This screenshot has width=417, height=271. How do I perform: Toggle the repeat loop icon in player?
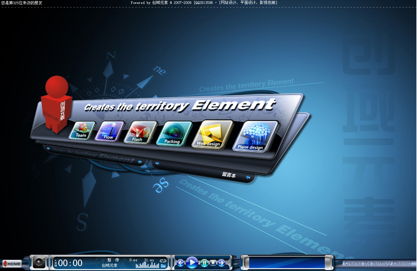coord(163,261)
